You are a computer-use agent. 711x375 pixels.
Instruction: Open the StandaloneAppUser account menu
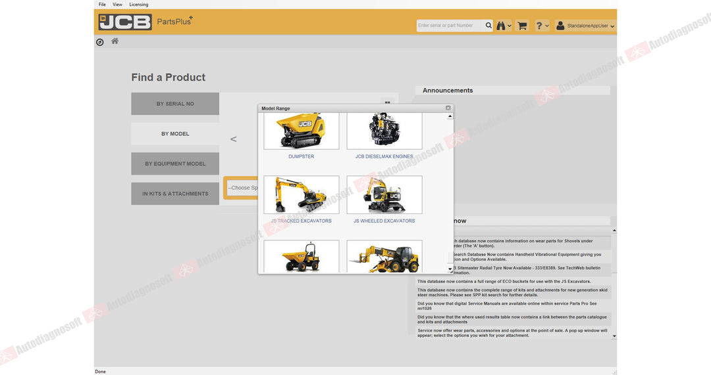click(585, 26)
